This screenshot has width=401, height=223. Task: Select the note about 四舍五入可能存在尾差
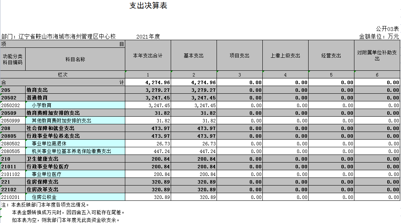(68, 213)
